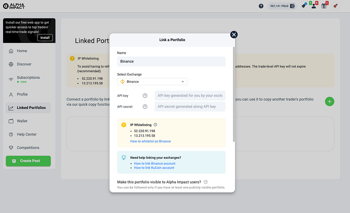
Task: Select Linked Portfolios in sidebar
Action: [28, 108]
